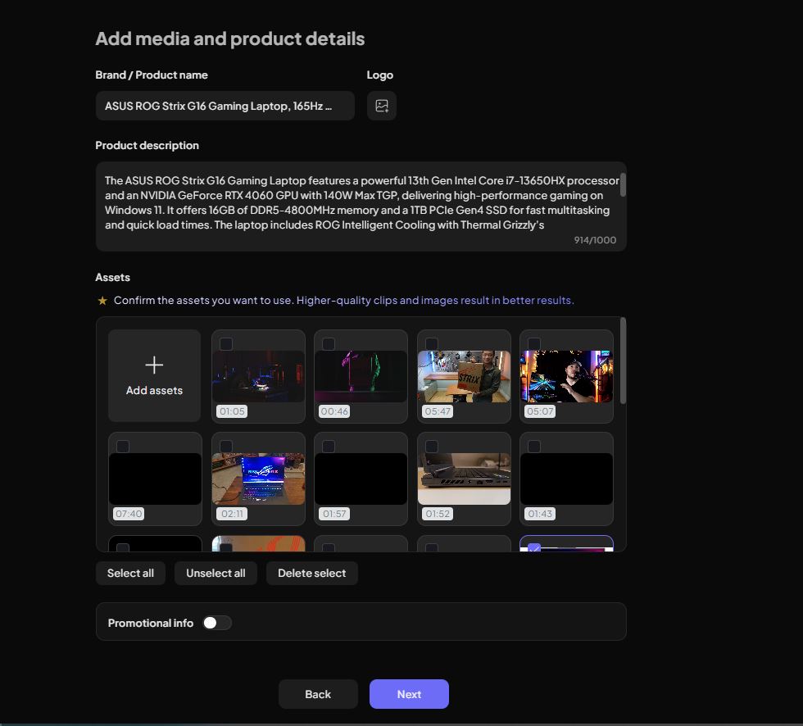This screenshot has height=726, width=803.
Task: Proceed with the Next button
Action: [x=409, y=694]
